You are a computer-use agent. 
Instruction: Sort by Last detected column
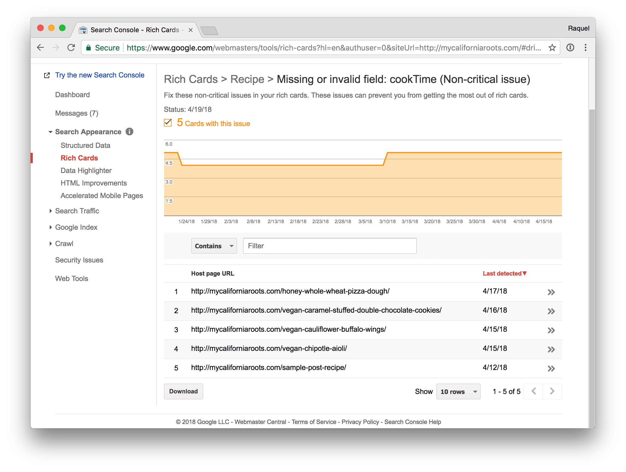(504, 273)
